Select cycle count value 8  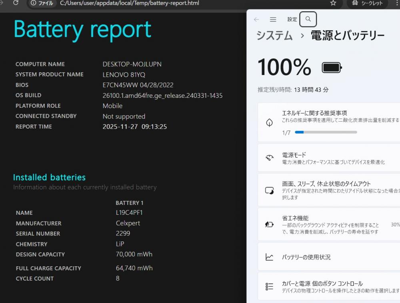pos(118,278)
